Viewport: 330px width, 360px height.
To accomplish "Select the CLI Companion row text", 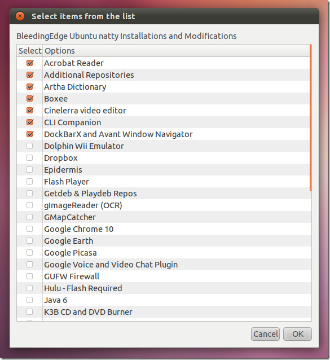I will pyautogui.click(x=73, y=122).
